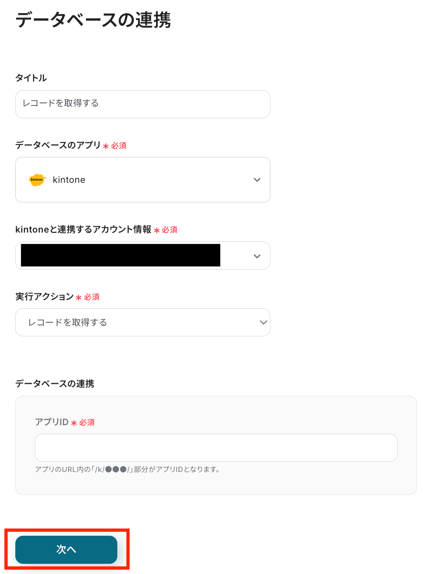Click the kintoneと連携するアカウント情報 label
The width and height of the screenshot is (431, 574).
pos(83,230)
